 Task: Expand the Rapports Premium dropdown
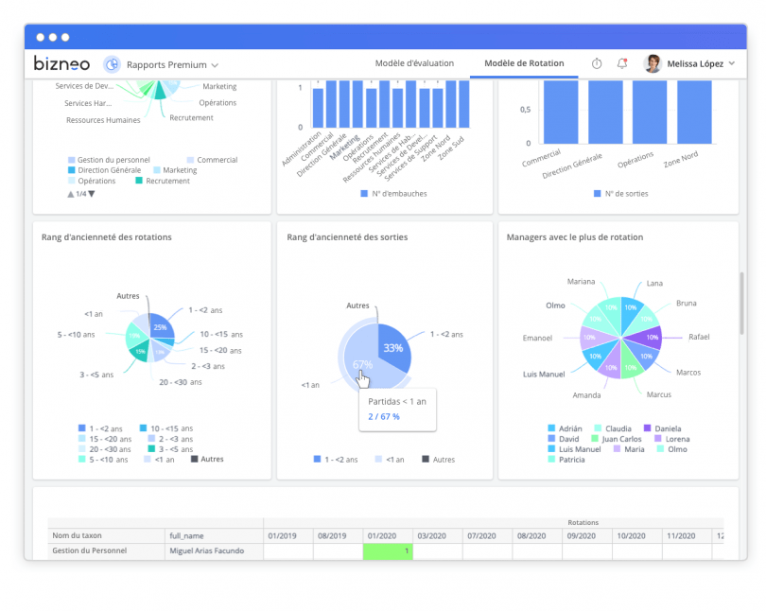[216, 64]
